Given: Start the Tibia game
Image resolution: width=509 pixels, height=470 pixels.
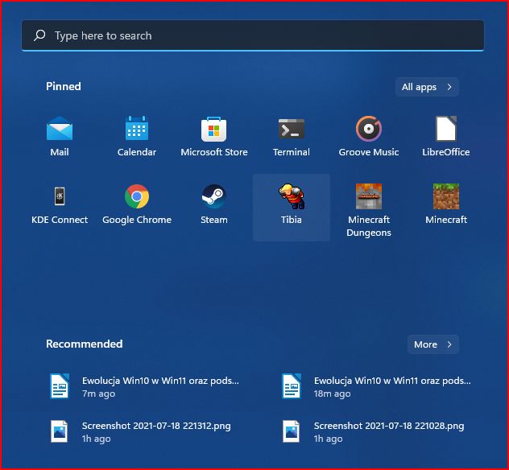Looking at the screenshot, I should click(292, 208).
